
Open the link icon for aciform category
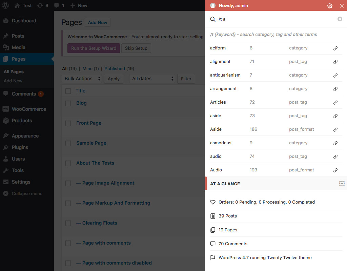(x=335, y=48)
